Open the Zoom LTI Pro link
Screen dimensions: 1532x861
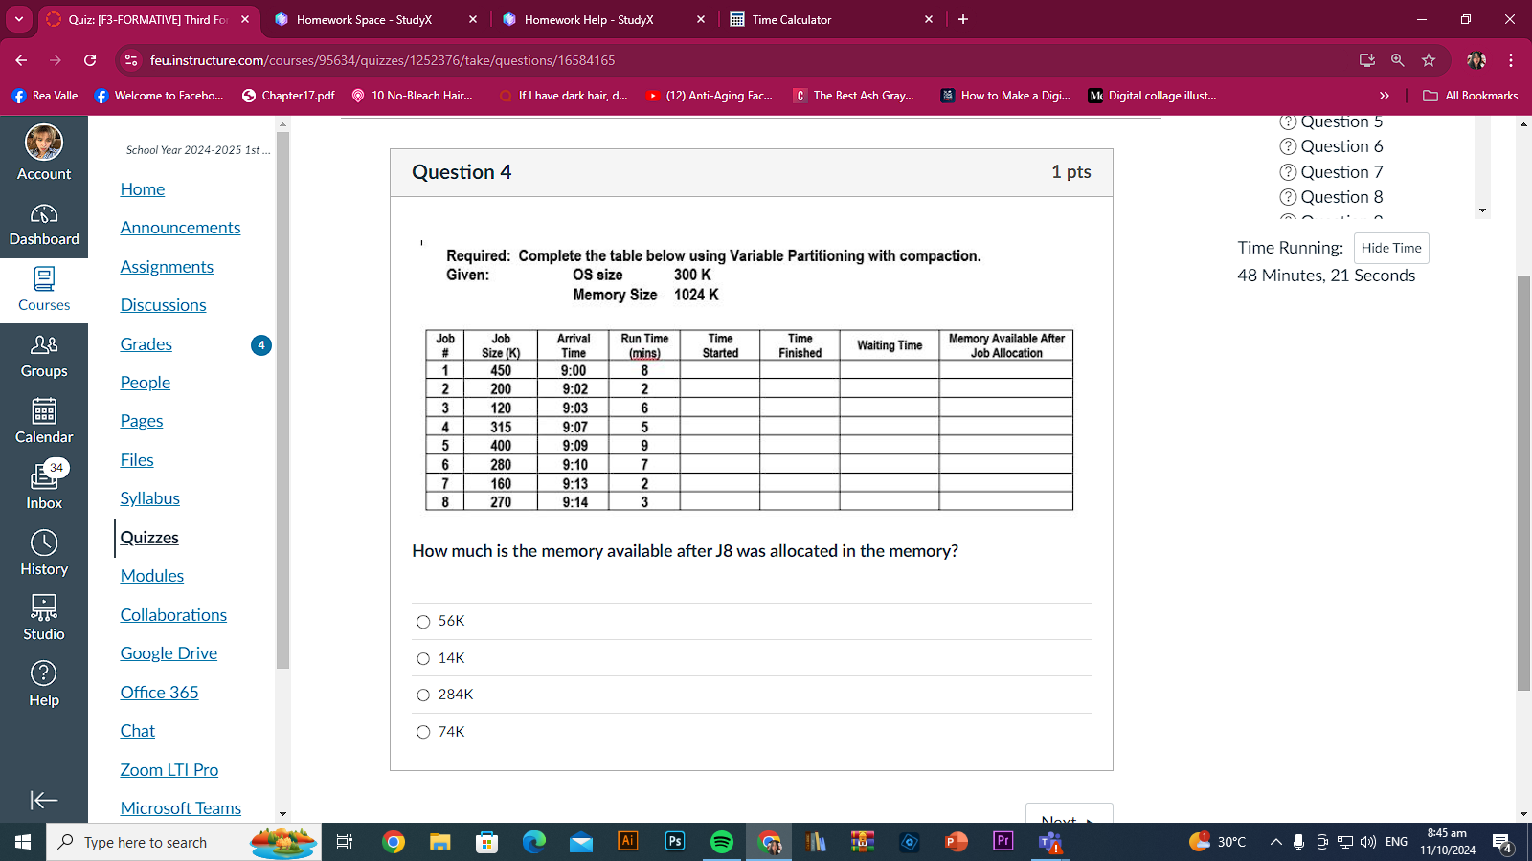click(169, 770)
